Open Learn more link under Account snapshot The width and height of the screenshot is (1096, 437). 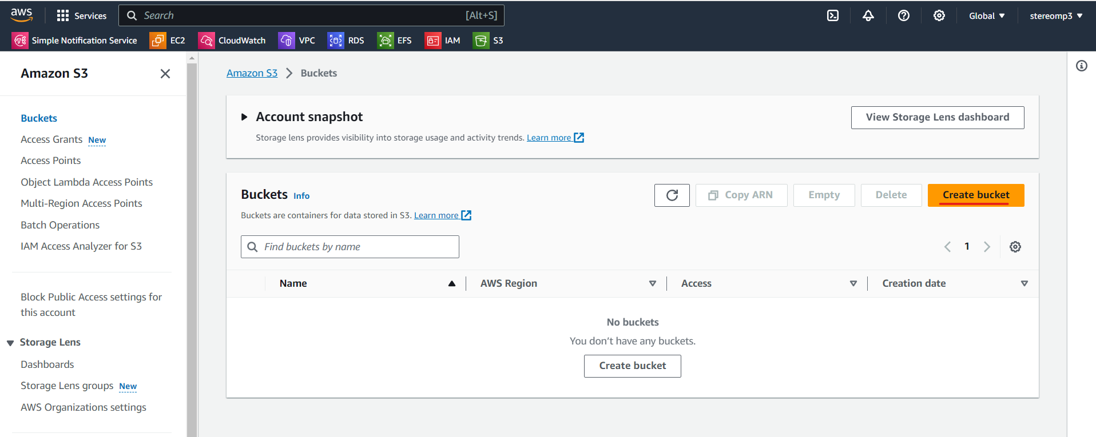[549, 138]
